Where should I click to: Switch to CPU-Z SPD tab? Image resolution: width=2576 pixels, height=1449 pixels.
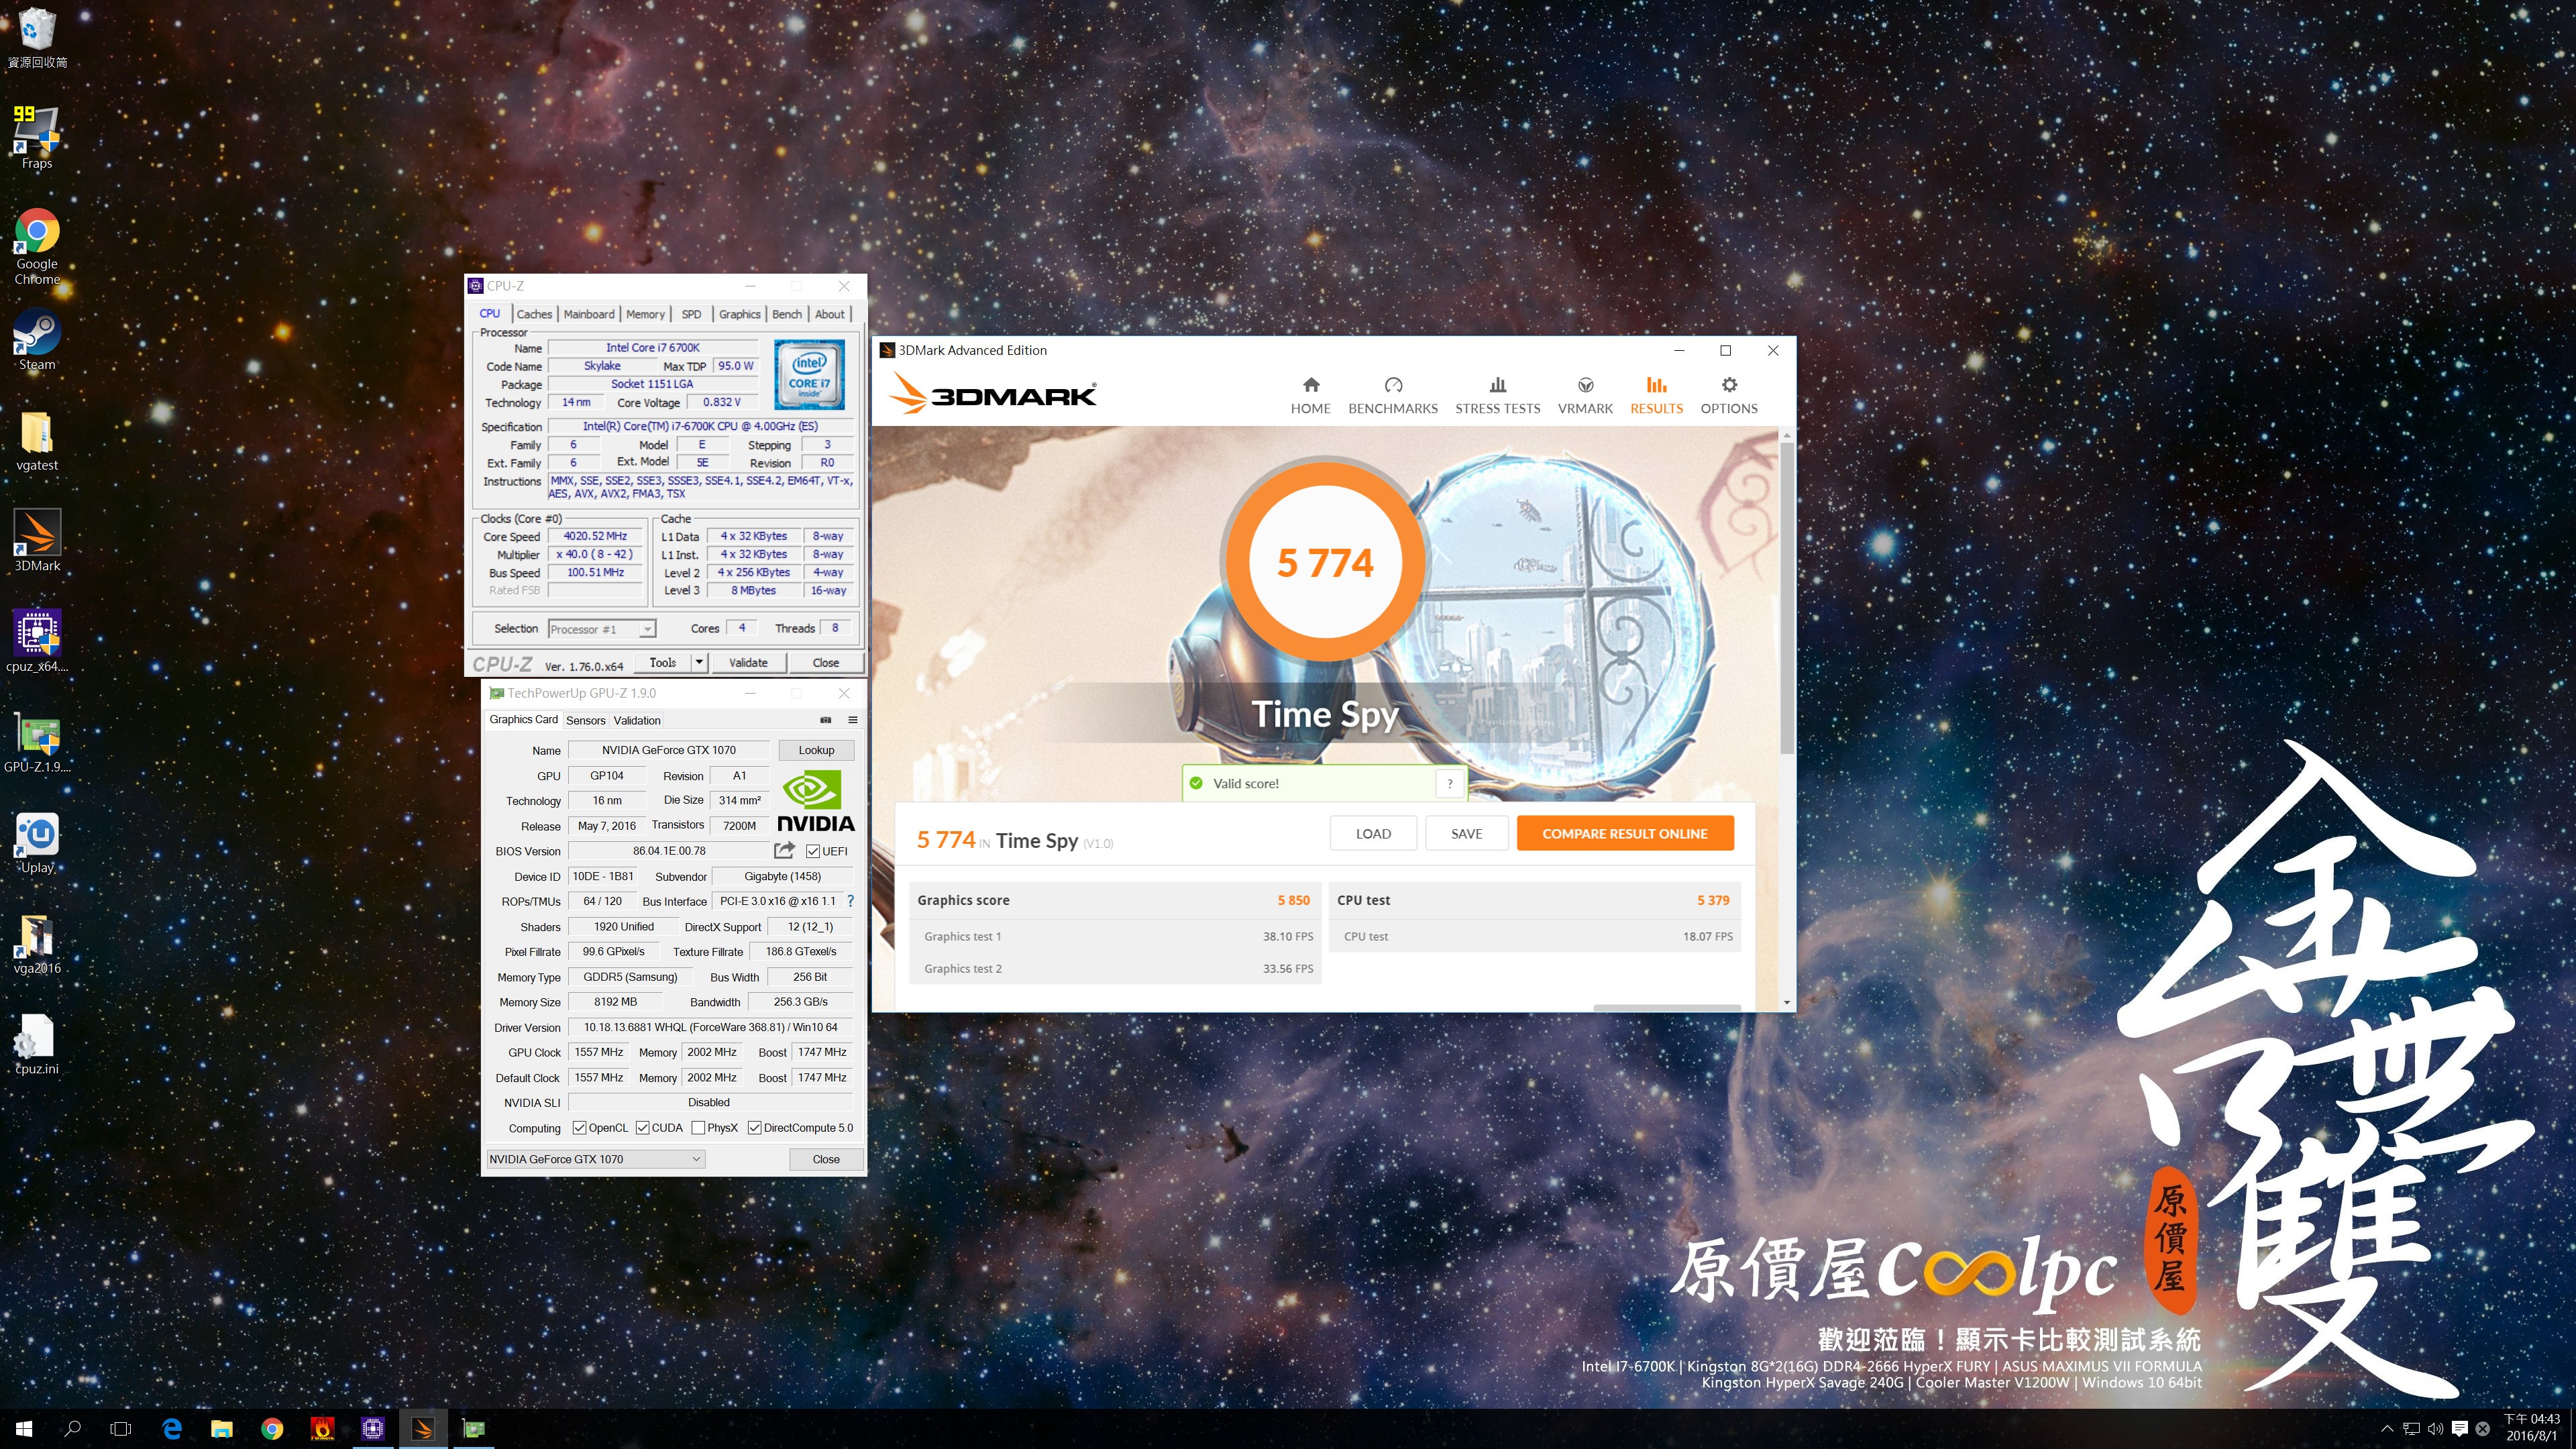click(691, 314)
